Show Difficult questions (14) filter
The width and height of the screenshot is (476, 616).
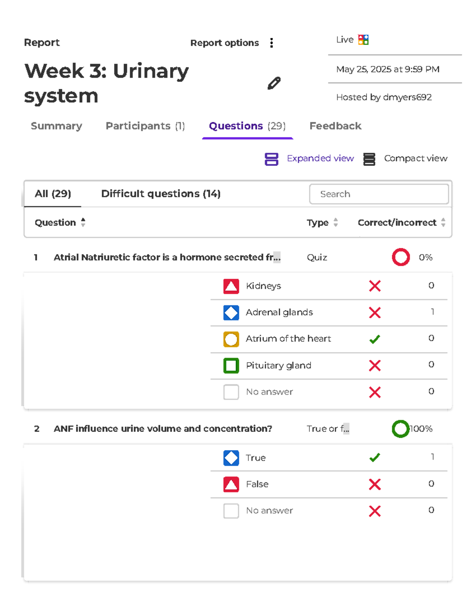[161, 194]
